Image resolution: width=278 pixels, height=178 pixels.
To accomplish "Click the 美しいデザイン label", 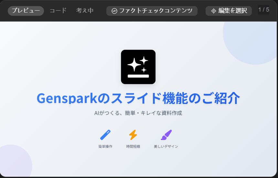I will [166, 146].
